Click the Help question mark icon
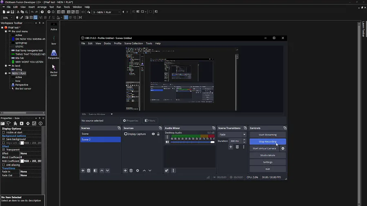Image resolution: width=367 pixels, height=206 pixels. [42, 12]
